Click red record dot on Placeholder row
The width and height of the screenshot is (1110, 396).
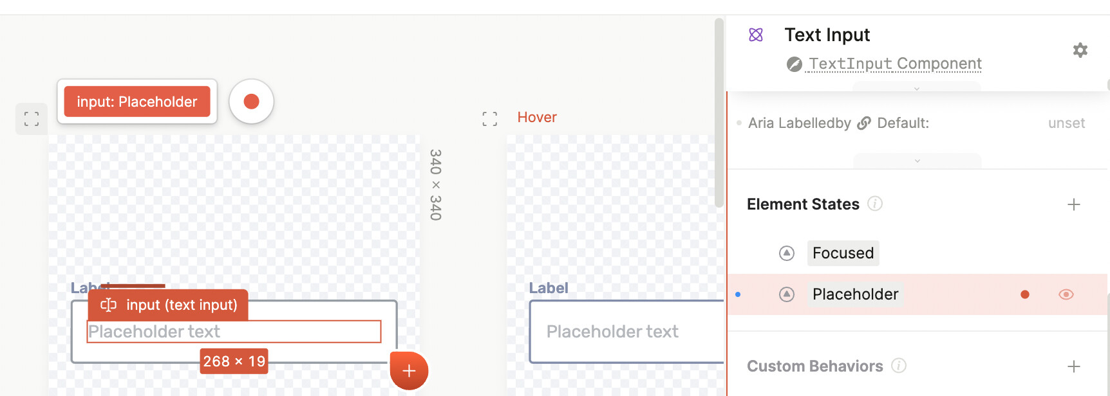click(1024, 294)
